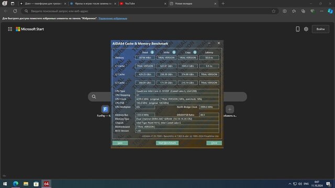
Task: Click the L1 Cache Write value 522.87 GB/s
Action: pyautogui.click(x=166, y=66)
